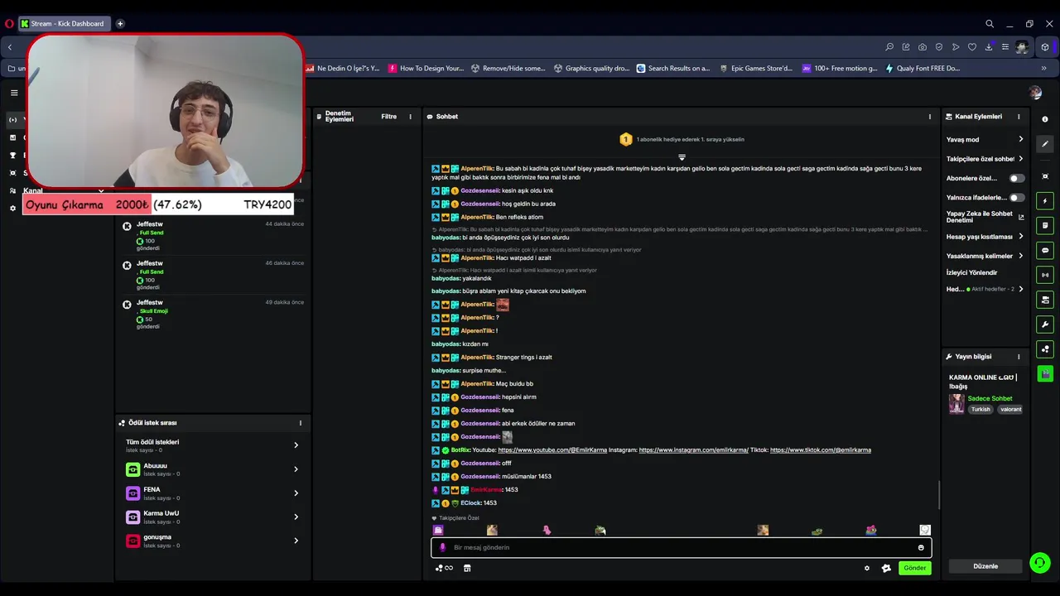This screenshot has height=596, width=1060.
Task: Open the green support headset bubble
Action: coord(1039,563)
